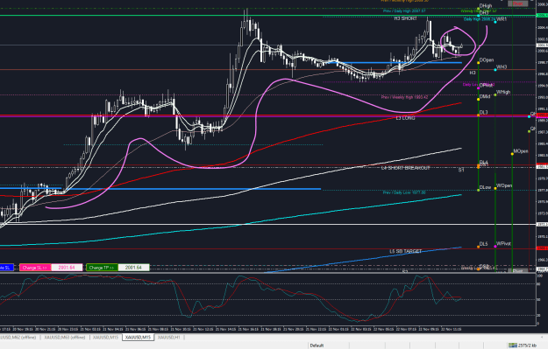Click the connection bars icon in status bar
The width and height of the screenshot is (548, 349).
click(512, 346)
